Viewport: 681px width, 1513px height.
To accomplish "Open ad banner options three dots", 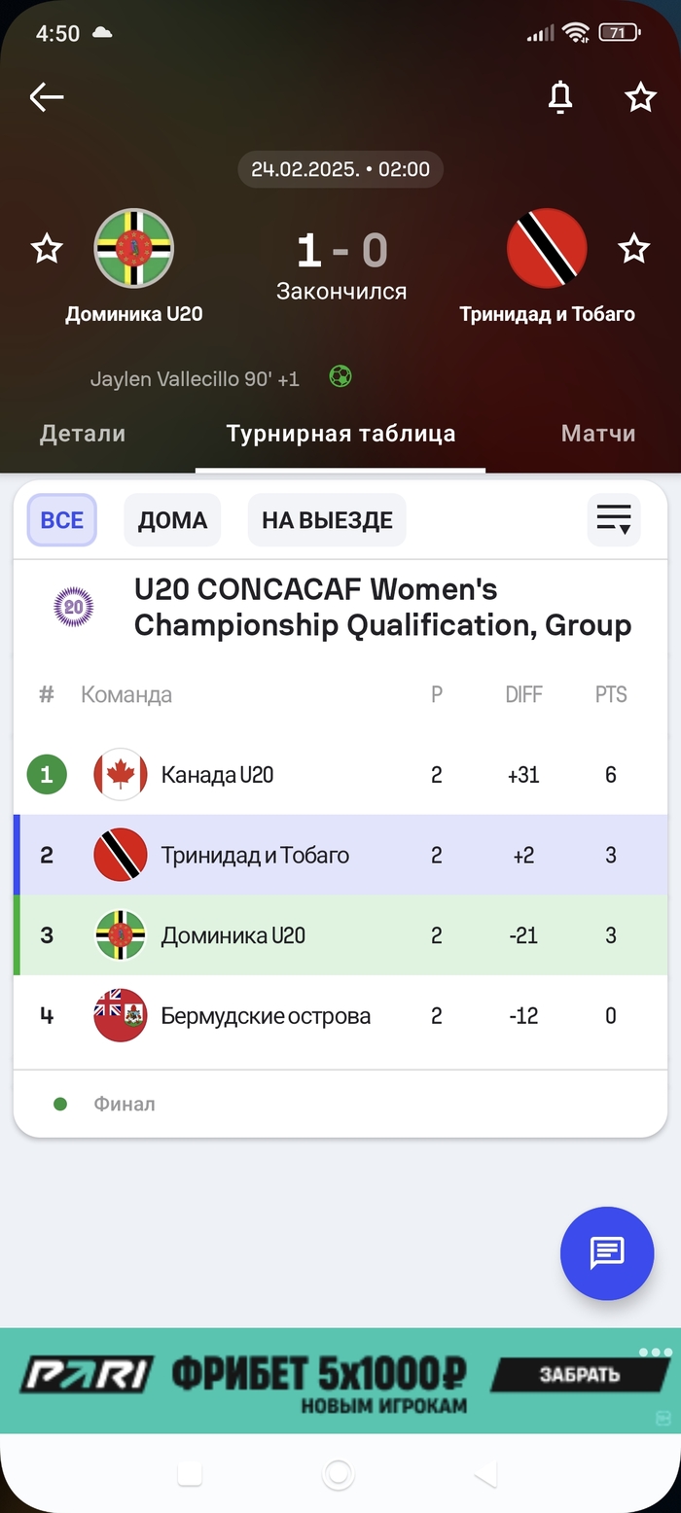I will tap(655, 1353).
